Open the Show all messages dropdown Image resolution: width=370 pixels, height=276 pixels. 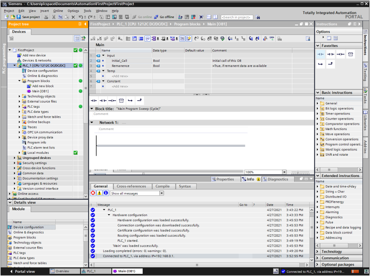click(162, 193)
